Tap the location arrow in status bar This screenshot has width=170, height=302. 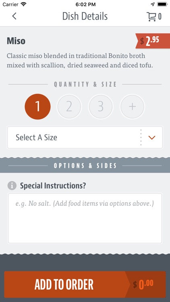153,4
